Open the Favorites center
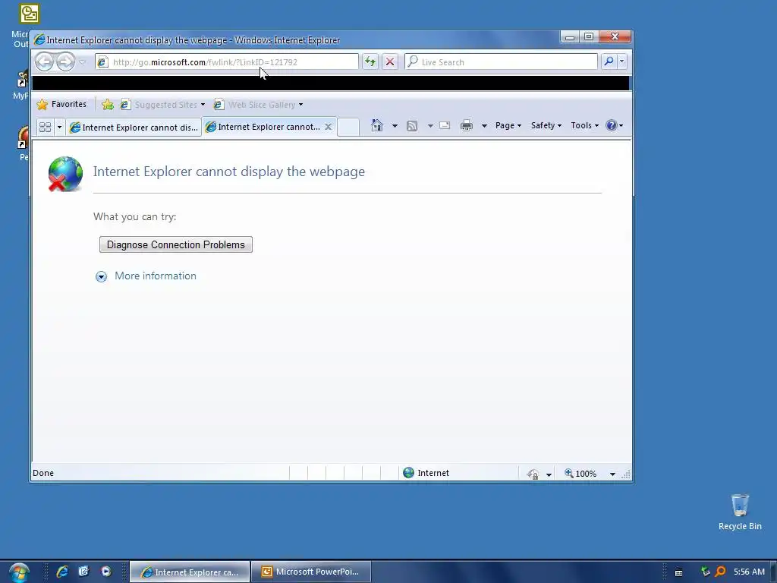Image resolution: width=777 pixels, height=583 pixels. tap(62, 104)
